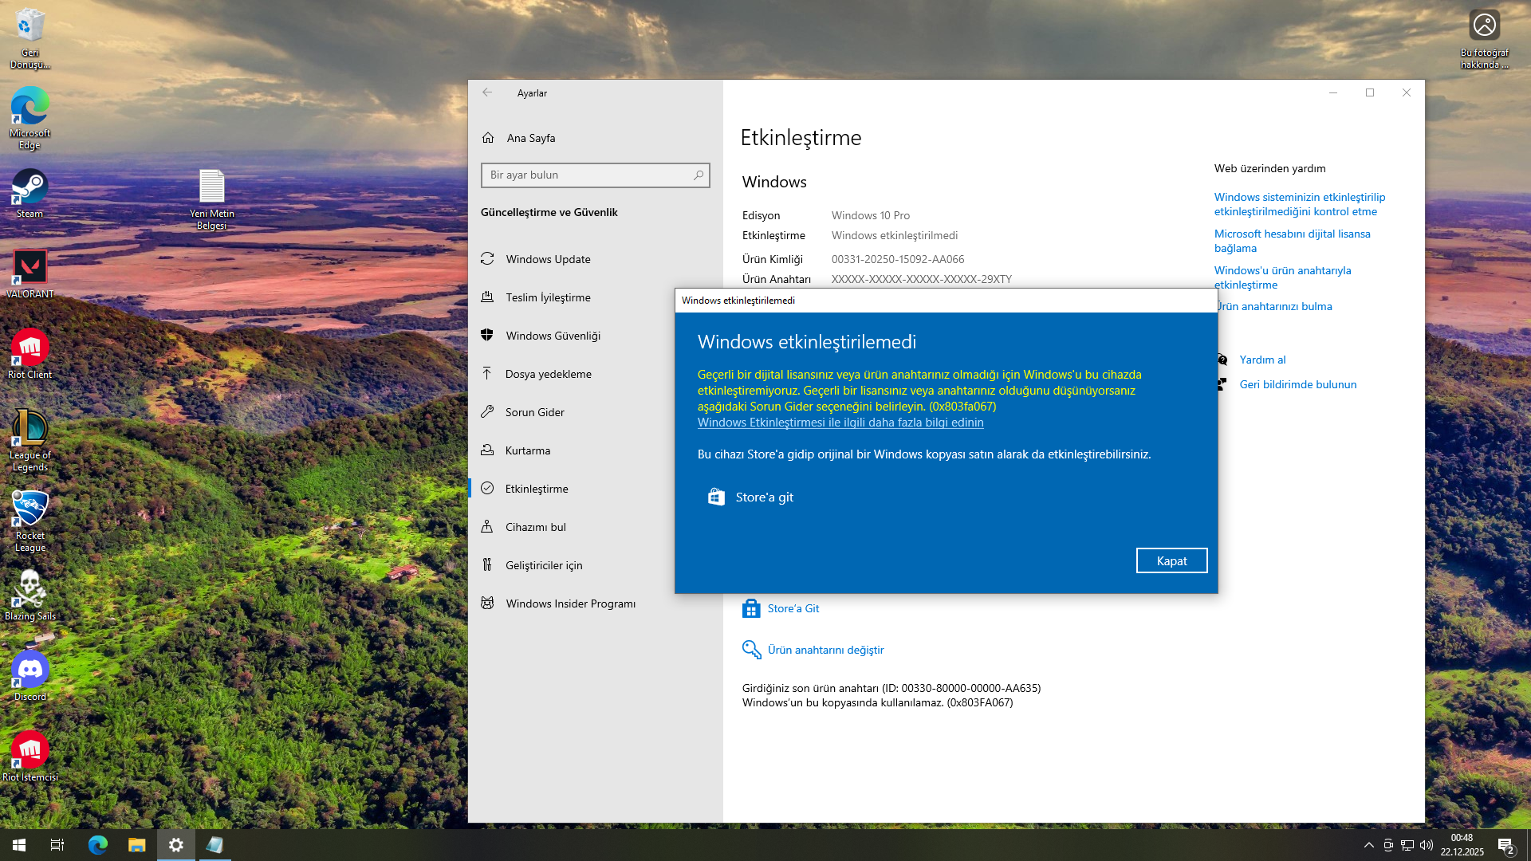
Task: Launch the VALORANT desktop shortcut
Action: click(30, 273)
